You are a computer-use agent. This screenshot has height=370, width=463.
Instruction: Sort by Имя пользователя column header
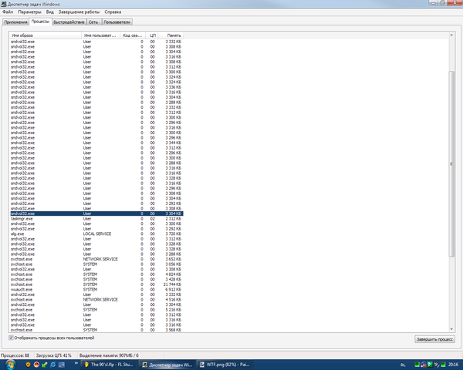100,35
